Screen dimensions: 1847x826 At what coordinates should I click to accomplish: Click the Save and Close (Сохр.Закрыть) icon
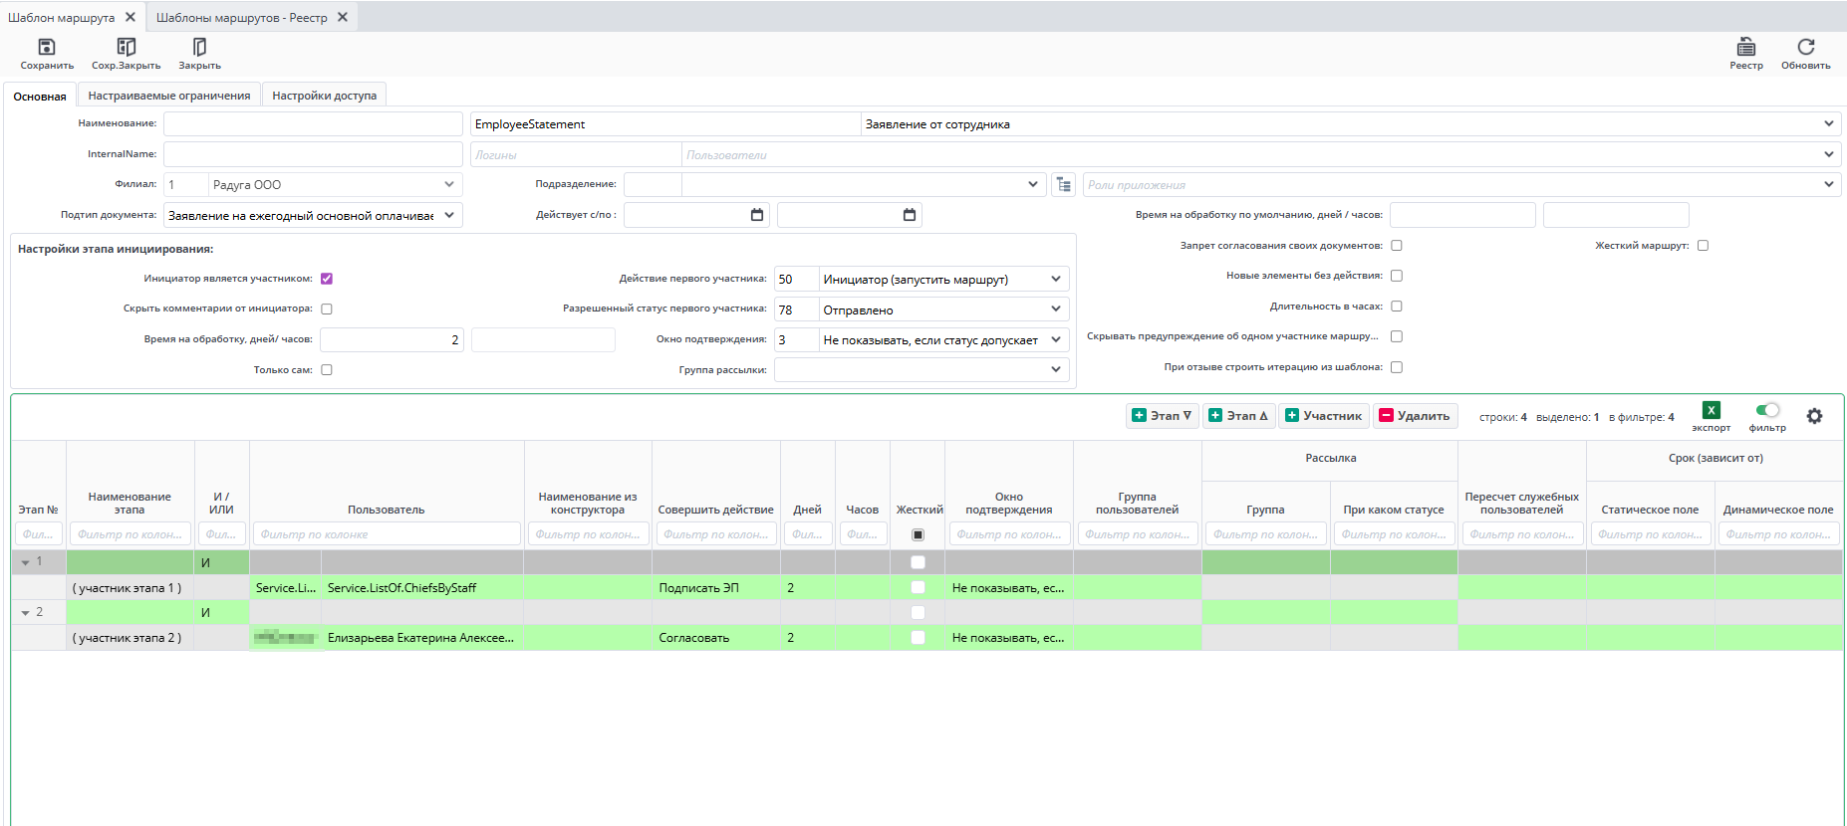(126, 48)
